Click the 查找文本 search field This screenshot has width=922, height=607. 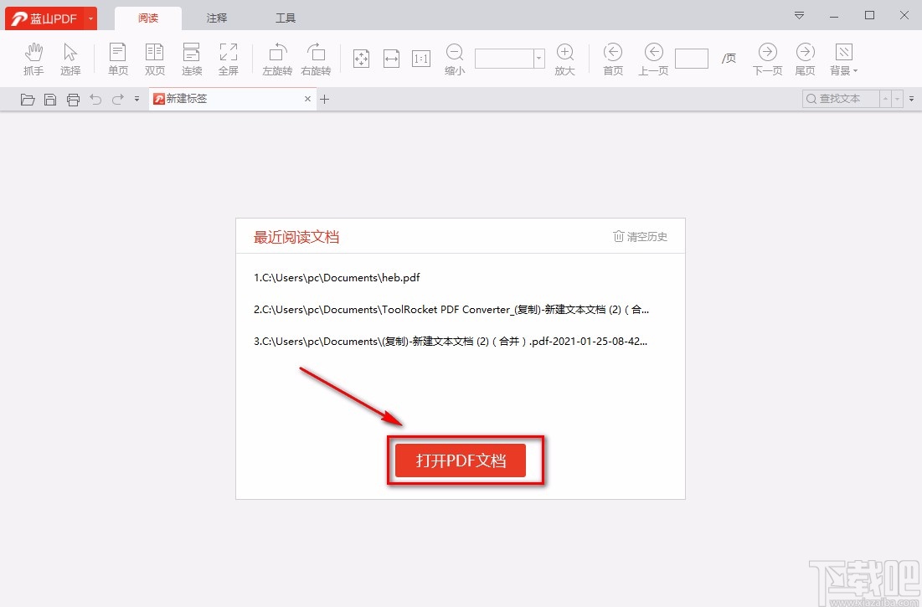click(x=842, y=99)
